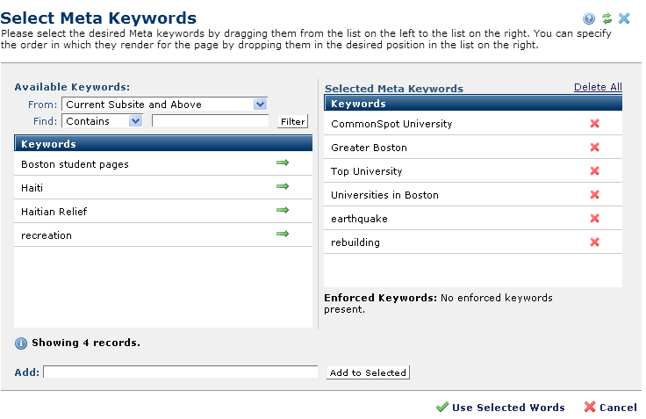This screenshot has height=419, width=646.
Task: Remove the 'earthquake' keyword red X
Action: (x=594, y=219)
